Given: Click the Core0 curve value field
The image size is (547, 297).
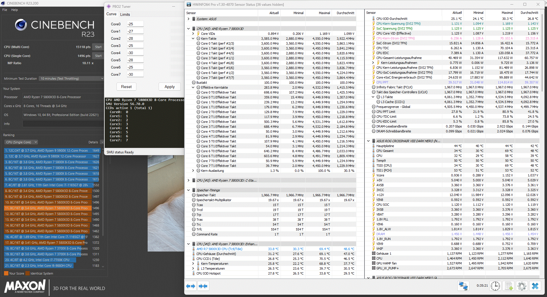Looking at the screenshot, I should click(135, 24).
